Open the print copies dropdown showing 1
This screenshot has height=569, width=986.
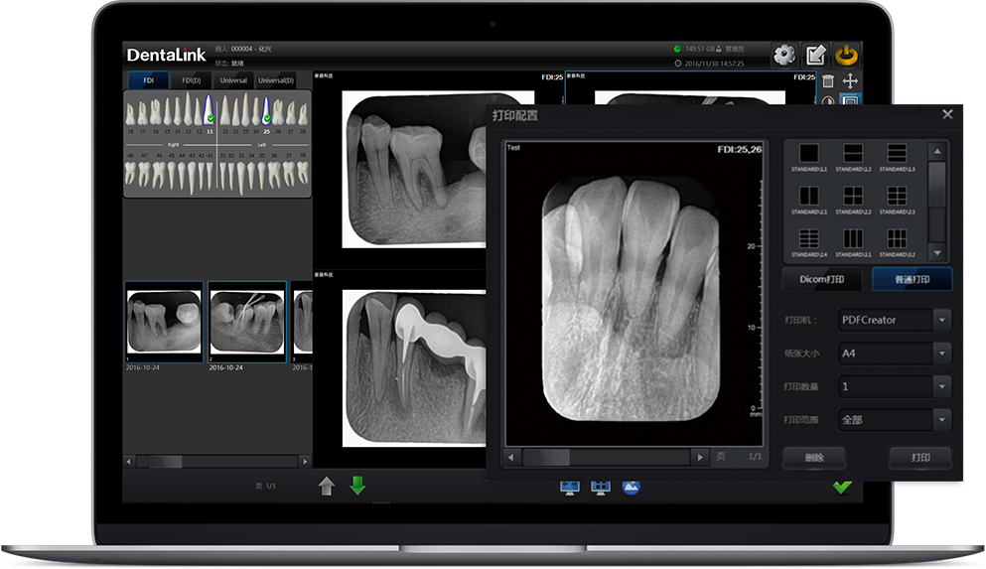[894, 386]
